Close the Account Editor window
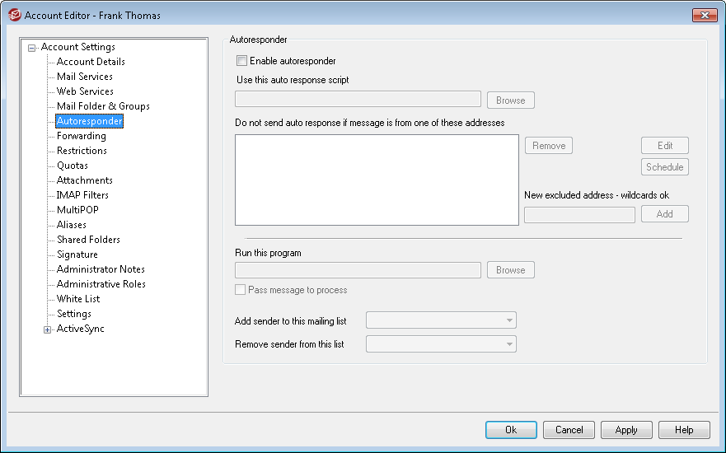 [x=704, y=15]
